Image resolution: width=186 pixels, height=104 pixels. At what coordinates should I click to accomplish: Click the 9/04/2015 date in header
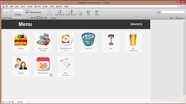click(136, 24)
